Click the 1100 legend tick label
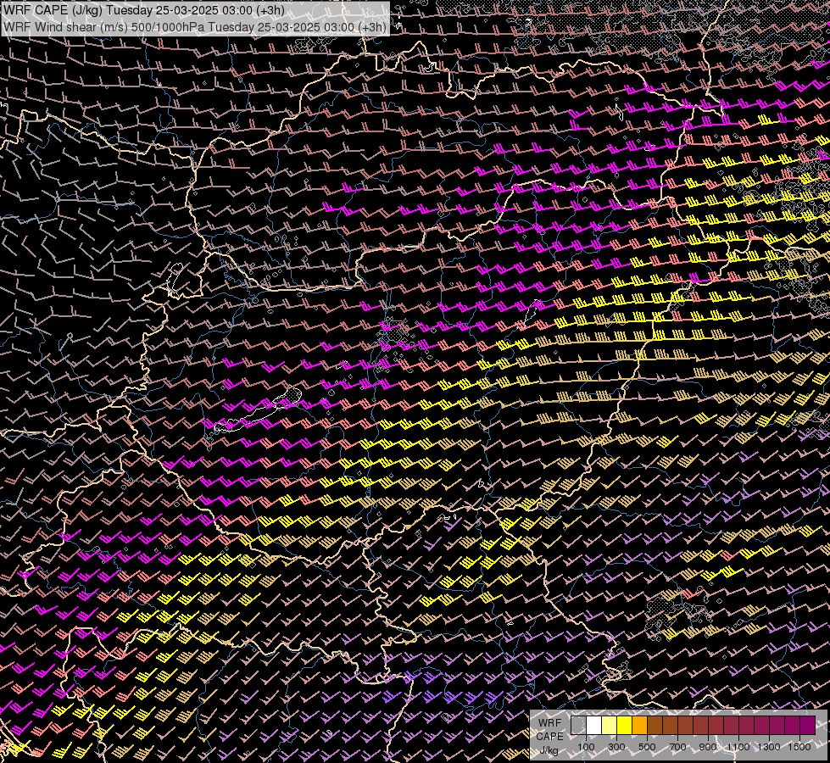The height and width of the screenshot is (763, 830). (x=738, y=747)
